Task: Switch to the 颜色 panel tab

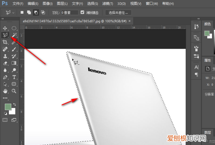Action: pos(207,24)
